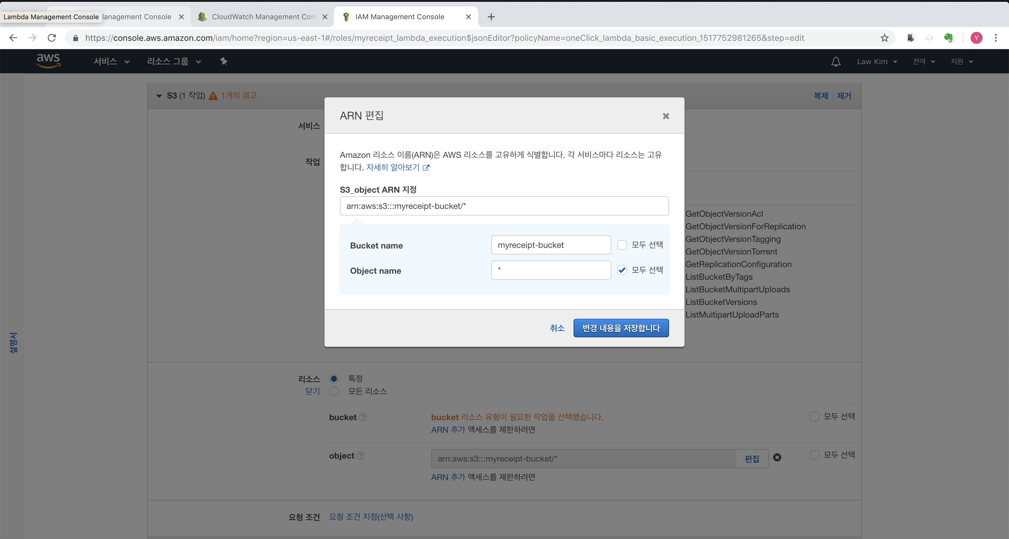Click the 취소 cancel link
The image size is (1009, 539).
tap(556, 328)
